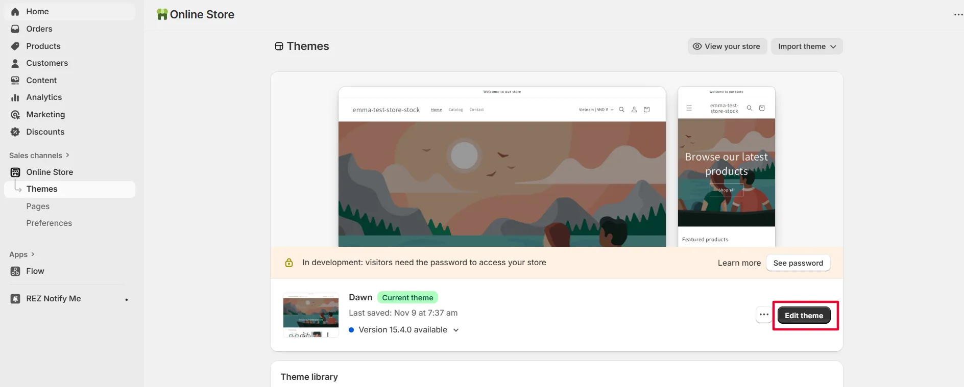This screenshot has height=387, width=964.
Task: Click the Flow app icon
Action: 15,271
